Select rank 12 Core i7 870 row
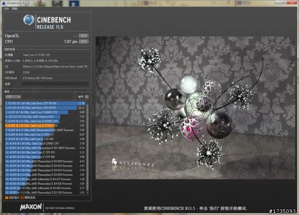This screenshot has height=215, width=299. [45, 152]
